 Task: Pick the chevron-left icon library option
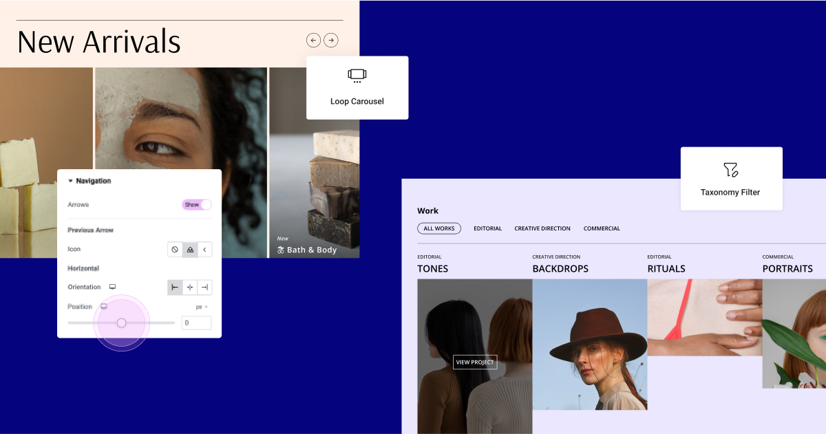pyautogui.click(x=204, y=249)
